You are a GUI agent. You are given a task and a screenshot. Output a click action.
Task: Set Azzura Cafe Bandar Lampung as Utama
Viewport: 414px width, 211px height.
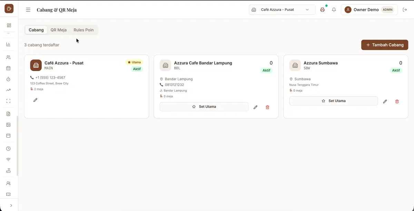point(204,107)
